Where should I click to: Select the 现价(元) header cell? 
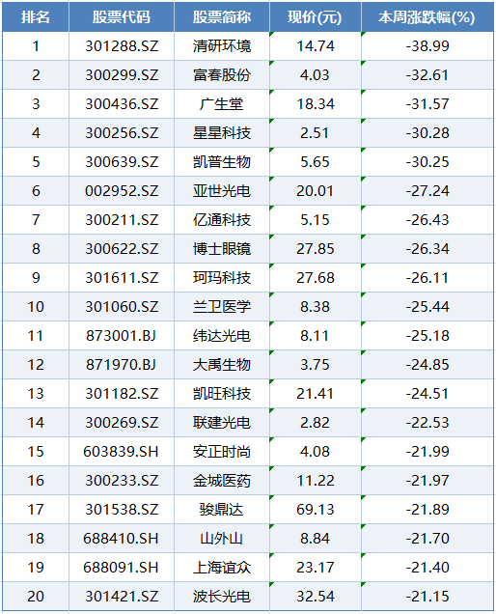pyautogui.click(x=316, y=16)
